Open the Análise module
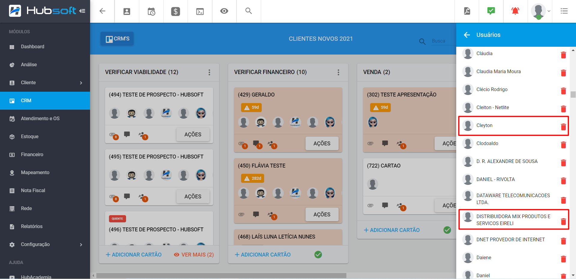The height and width of the screenshot is (279, 576). [x=45, y=65]
